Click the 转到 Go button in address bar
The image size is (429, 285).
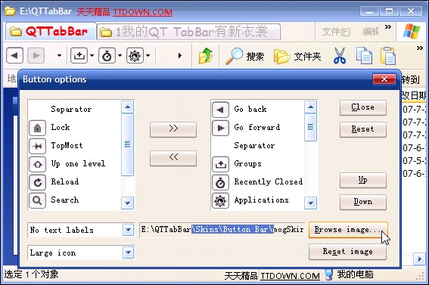point(410,80)
